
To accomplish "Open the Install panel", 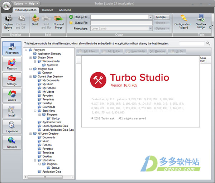I will pyautogui.click(x=12, y=111).
